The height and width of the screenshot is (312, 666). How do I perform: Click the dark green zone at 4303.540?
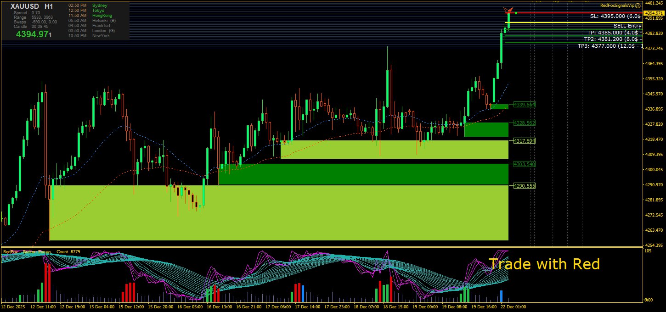click(x=363, y=174)
